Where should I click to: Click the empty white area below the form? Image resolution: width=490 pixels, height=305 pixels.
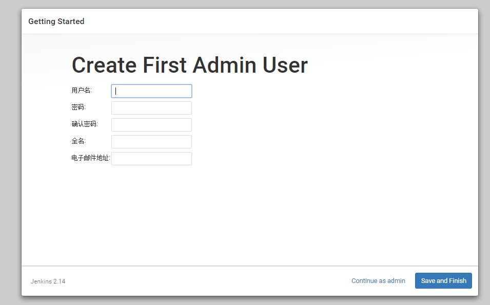[x=250, y=215]
